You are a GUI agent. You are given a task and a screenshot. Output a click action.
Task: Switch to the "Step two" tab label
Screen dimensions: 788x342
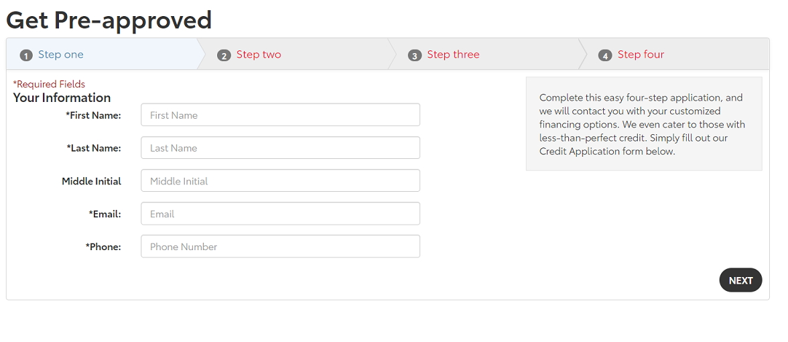[x=259, y=55]
